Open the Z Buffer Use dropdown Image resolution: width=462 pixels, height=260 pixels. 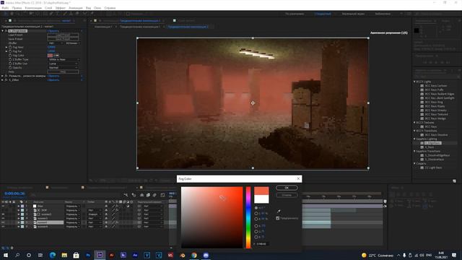point(64,64)
